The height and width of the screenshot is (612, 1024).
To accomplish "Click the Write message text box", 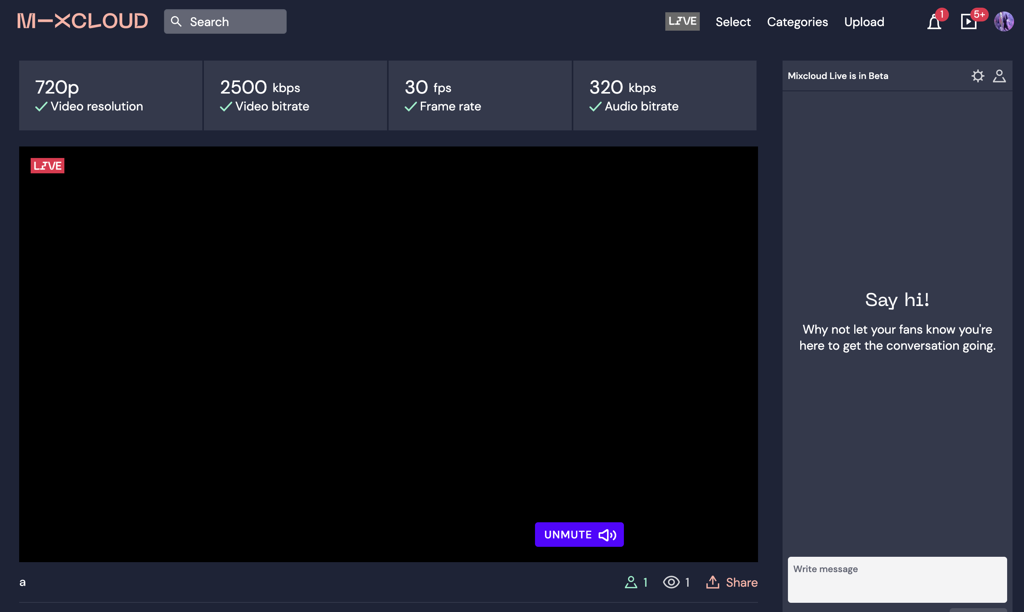I will coord(897,579).
